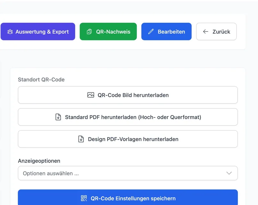
Task: Click the file download icon beside Design PDF-Vorlagen
Action: [81, 139]
